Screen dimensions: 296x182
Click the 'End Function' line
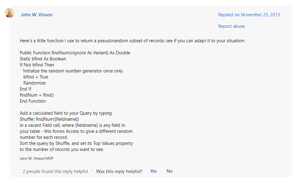click(33, 101)
